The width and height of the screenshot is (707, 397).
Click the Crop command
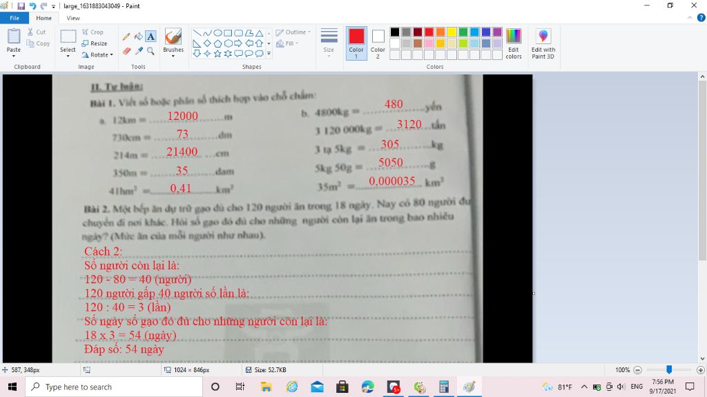(93, 32)
